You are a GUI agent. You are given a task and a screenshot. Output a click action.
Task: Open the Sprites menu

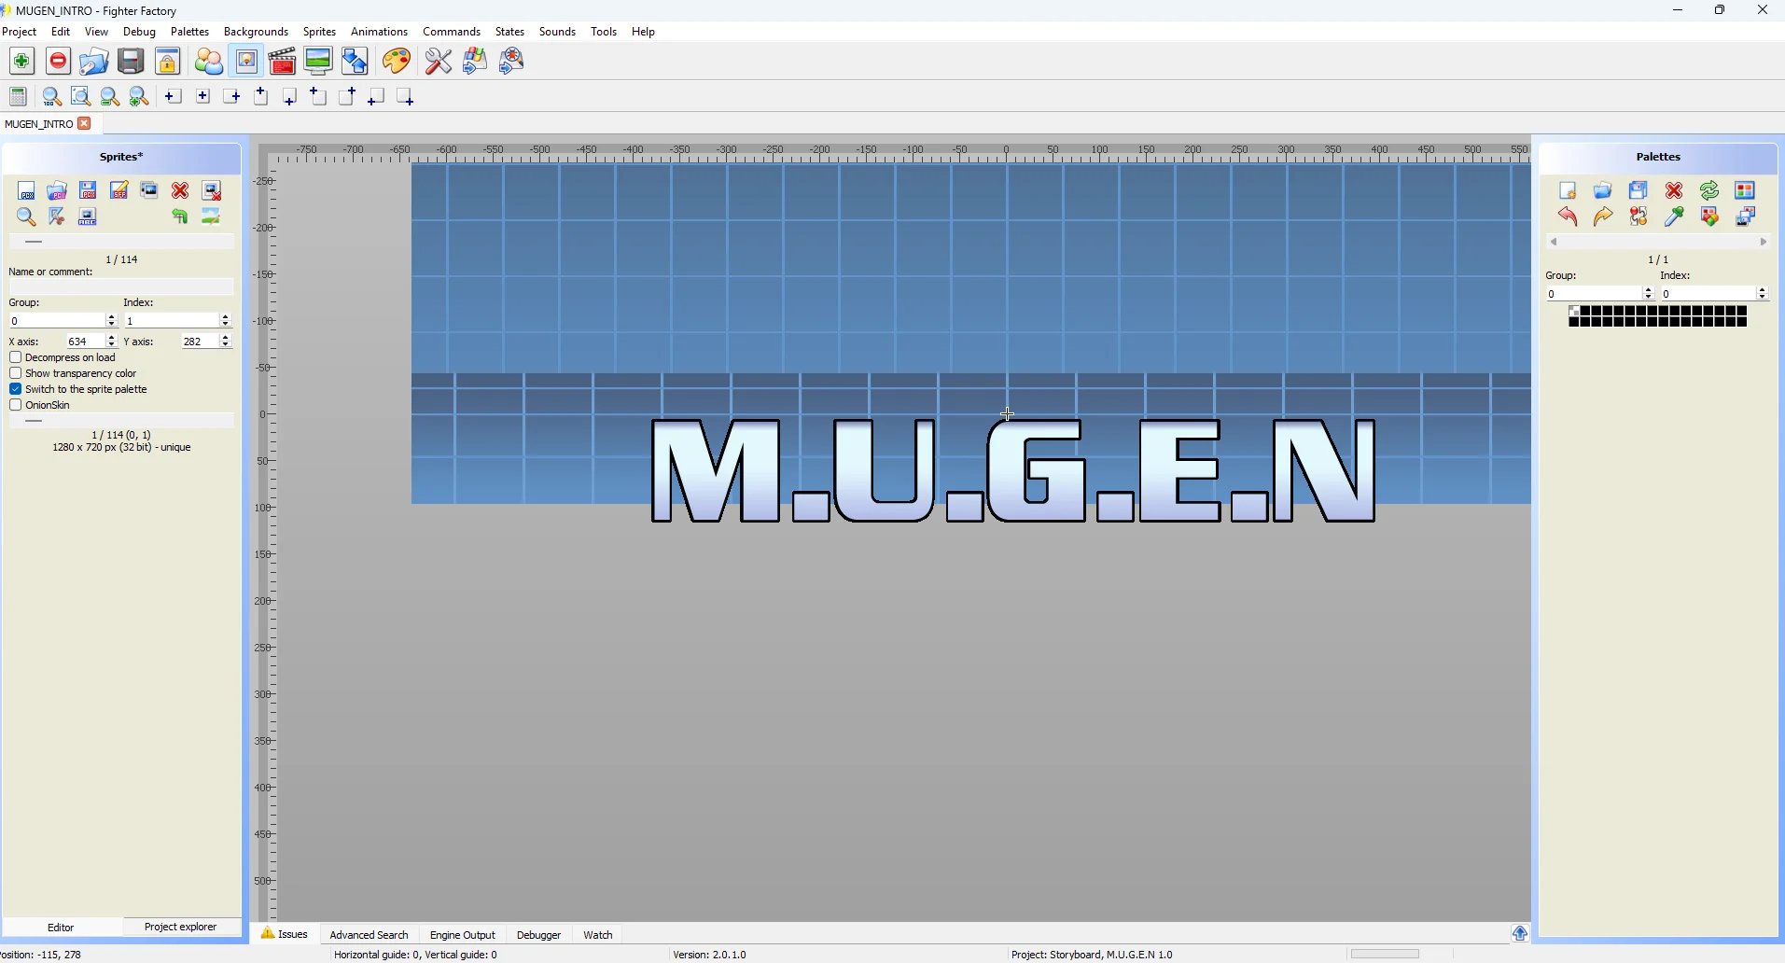tap(320, 32)
